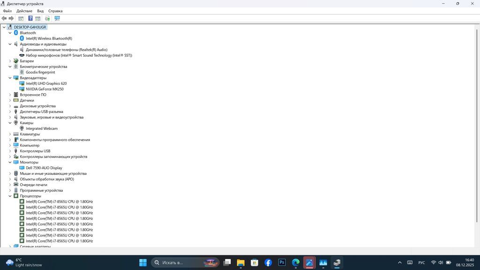
Task: Expand the Дисковые устройства category
Action: [x=10, y=106]
